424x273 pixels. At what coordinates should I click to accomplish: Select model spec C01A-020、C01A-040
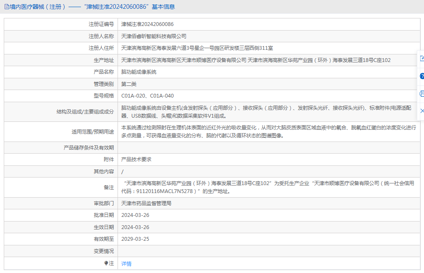coord(147,96)
